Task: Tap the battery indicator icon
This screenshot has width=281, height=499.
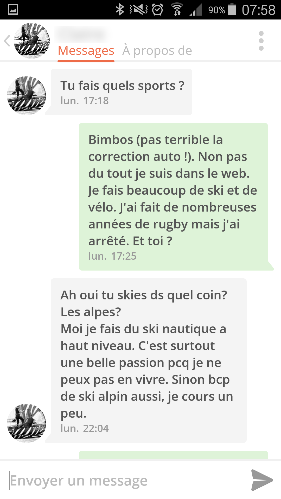Action: 232,9
